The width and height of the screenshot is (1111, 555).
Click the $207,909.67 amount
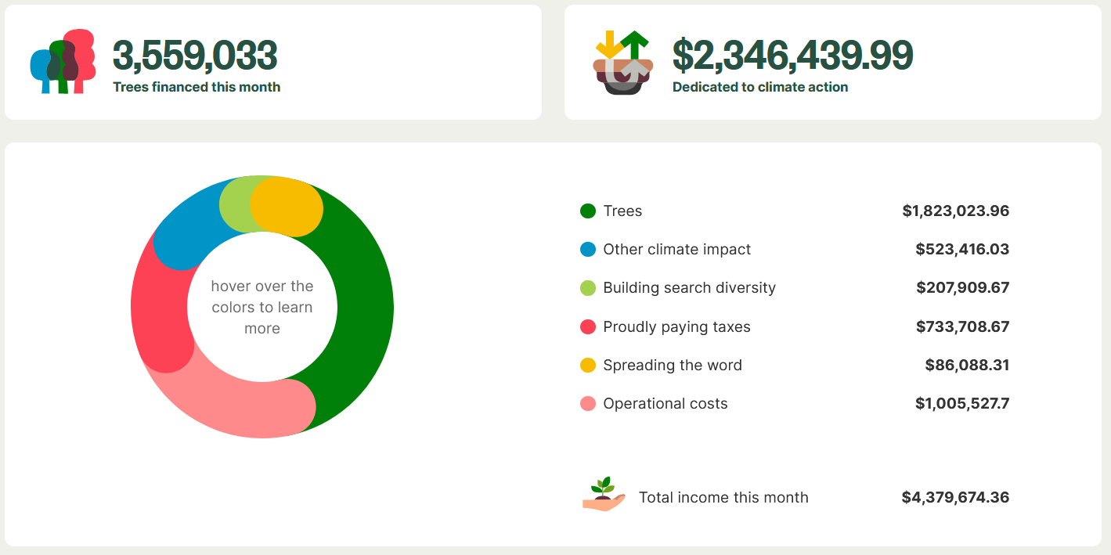click(x=962, y=287)
